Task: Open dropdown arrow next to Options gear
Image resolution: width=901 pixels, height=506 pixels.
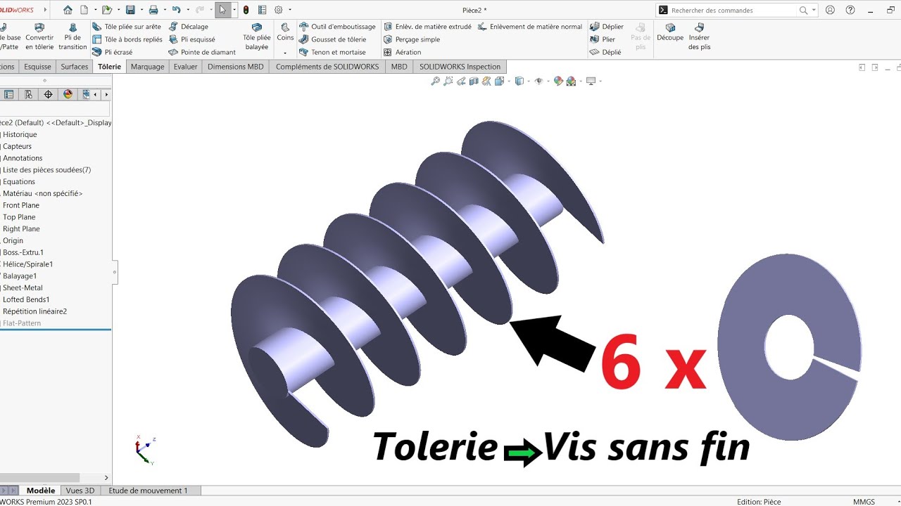Action: pos(289,10)
